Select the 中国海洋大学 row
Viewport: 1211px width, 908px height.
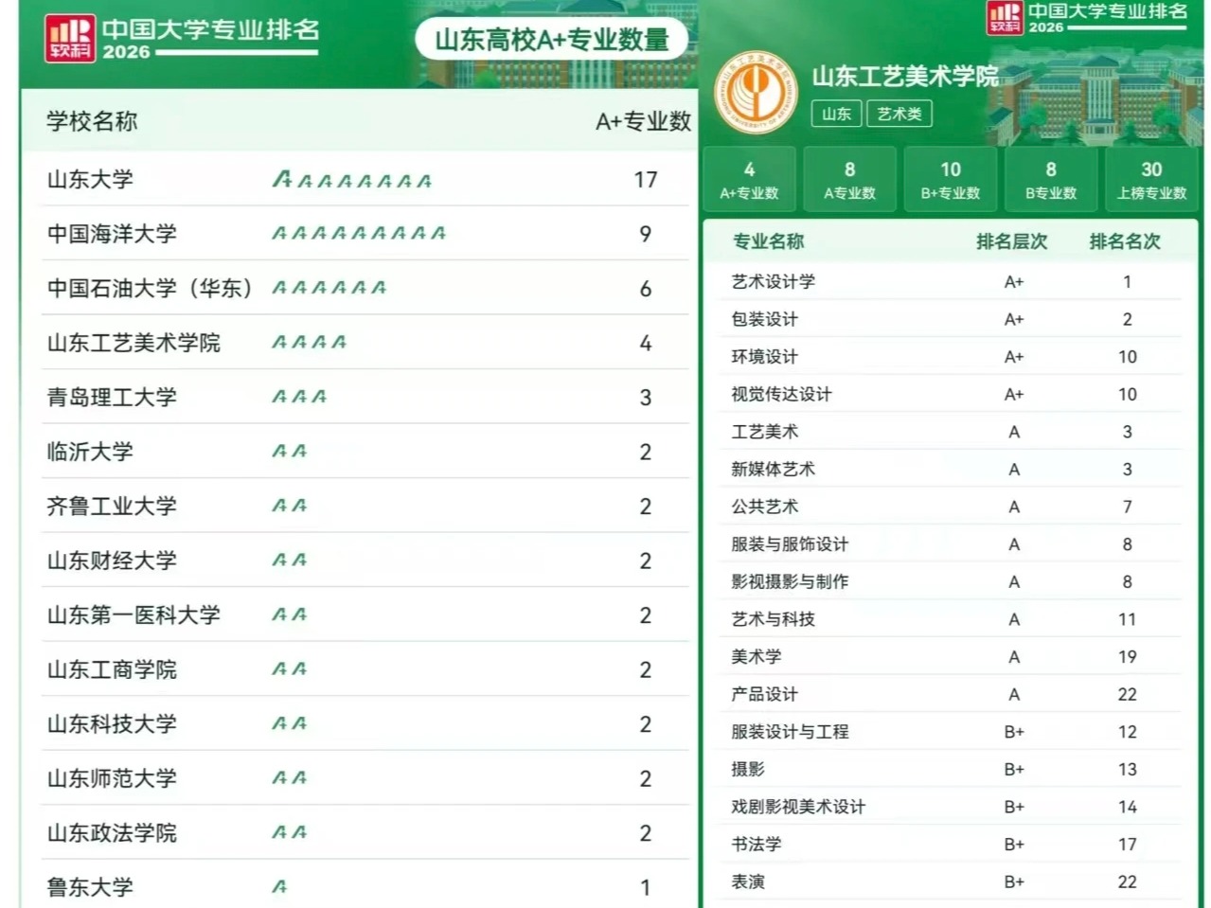click(365, 233)
